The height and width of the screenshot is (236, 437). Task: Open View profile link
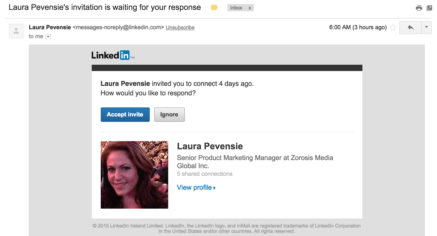(x=196, y=188)
